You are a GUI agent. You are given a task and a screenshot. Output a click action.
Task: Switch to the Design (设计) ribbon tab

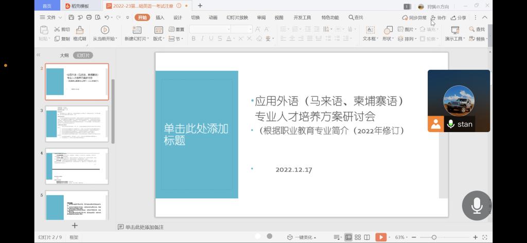pos(178,17)
